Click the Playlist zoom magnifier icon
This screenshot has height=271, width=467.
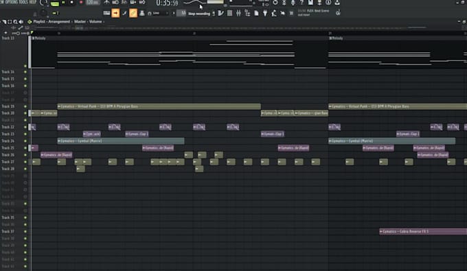click(x=15, y=22)
